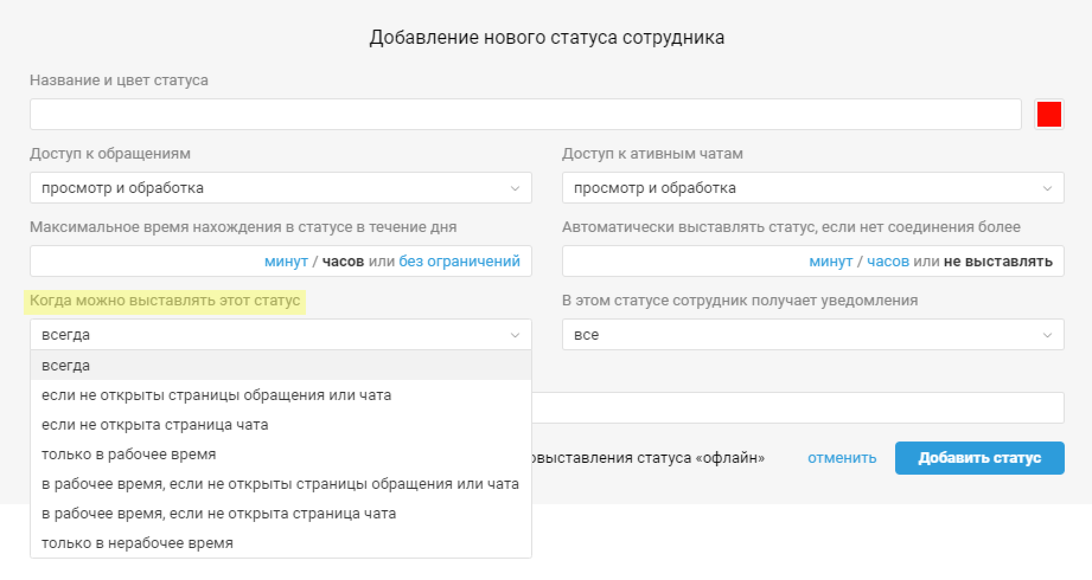The image size is (1092, 580).
Task: Choose 'не выставлять' for auto status
Action: coord(998,261)
